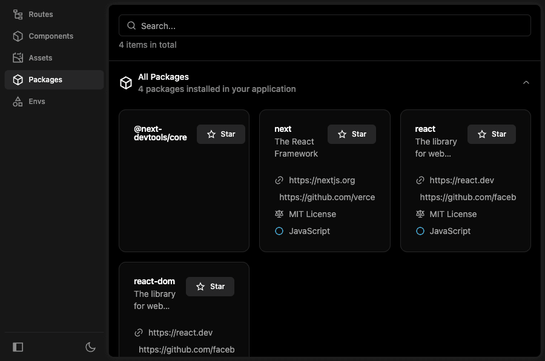The width and height of the screenshot is (545, 361).
Task: Click the link icon beside https://nextjs.org
Action: [x=279, y=180]
